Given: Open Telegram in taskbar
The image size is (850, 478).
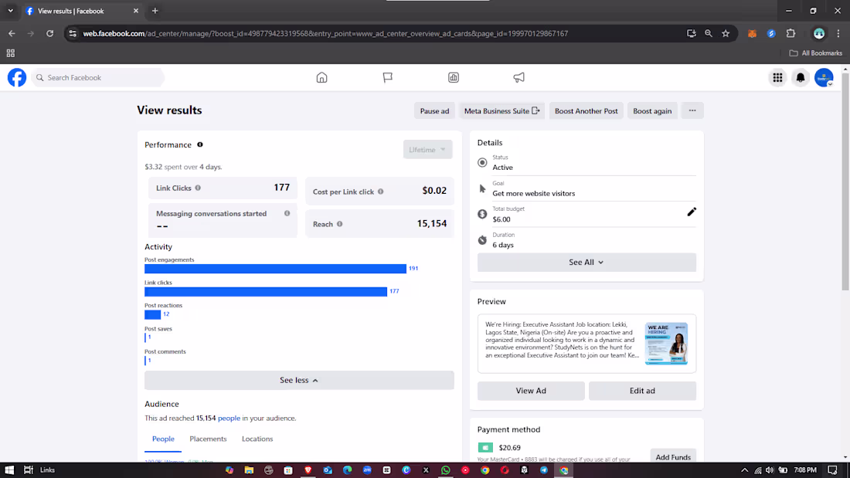Looking at the screenshot, I should [544, 470].
